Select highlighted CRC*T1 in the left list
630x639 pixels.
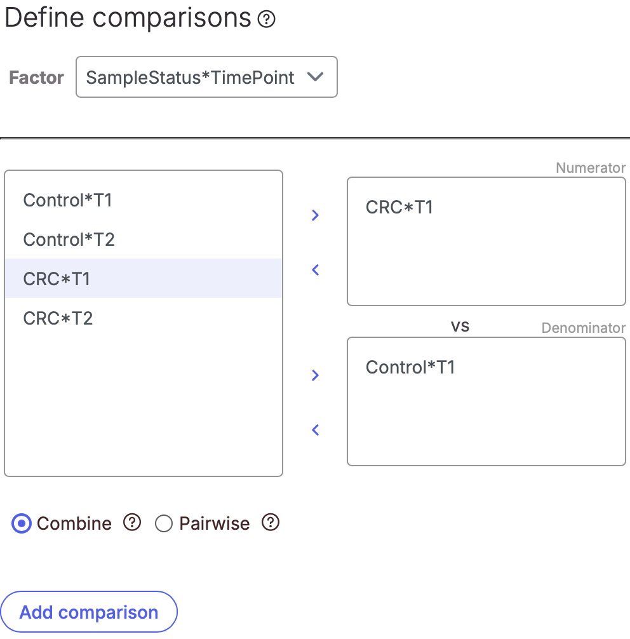(x=144, y=278)
